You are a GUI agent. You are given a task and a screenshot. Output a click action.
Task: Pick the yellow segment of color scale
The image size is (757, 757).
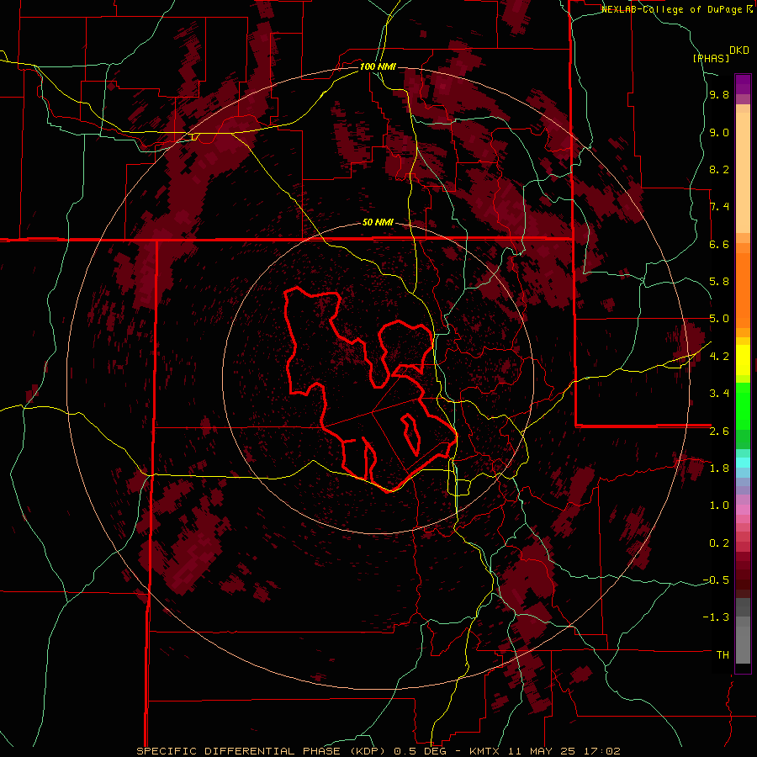click(x=743, y=360)
